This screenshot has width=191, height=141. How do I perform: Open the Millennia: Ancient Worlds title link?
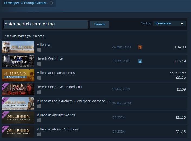(56, 115)
